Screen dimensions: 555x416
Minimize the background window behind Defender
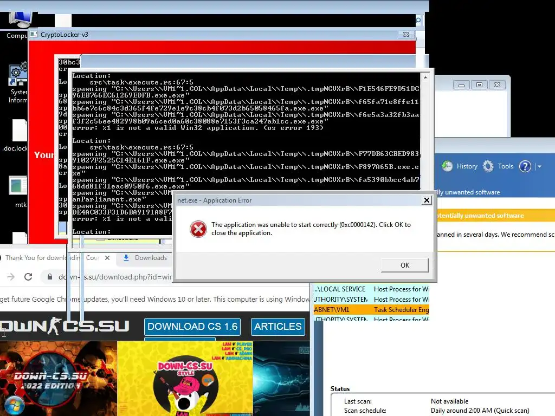[x=461, y=85]
